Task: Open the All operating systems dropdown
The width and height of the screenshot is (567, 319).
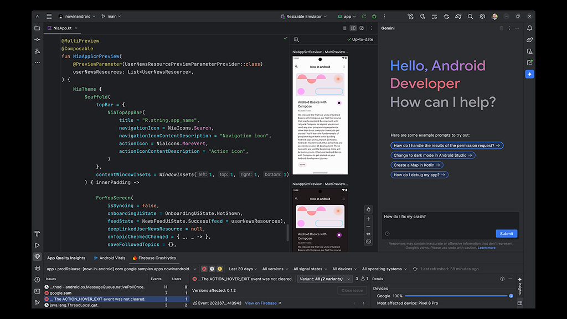Action: point(384,269)
